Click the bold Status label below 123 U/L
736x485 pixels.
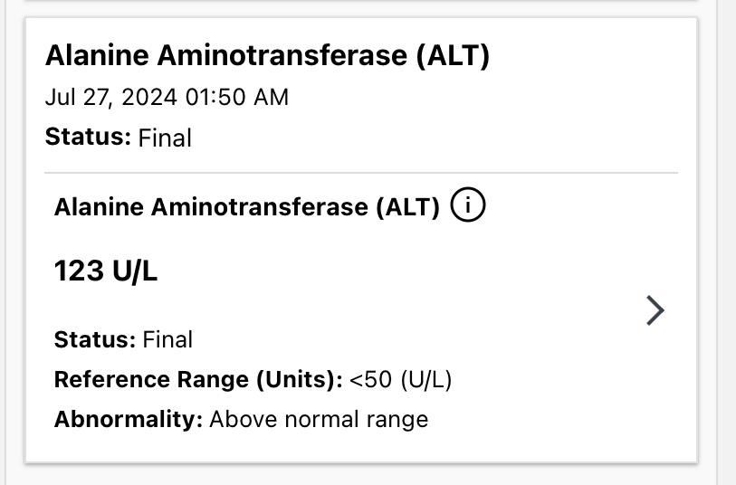click(95, 339)
